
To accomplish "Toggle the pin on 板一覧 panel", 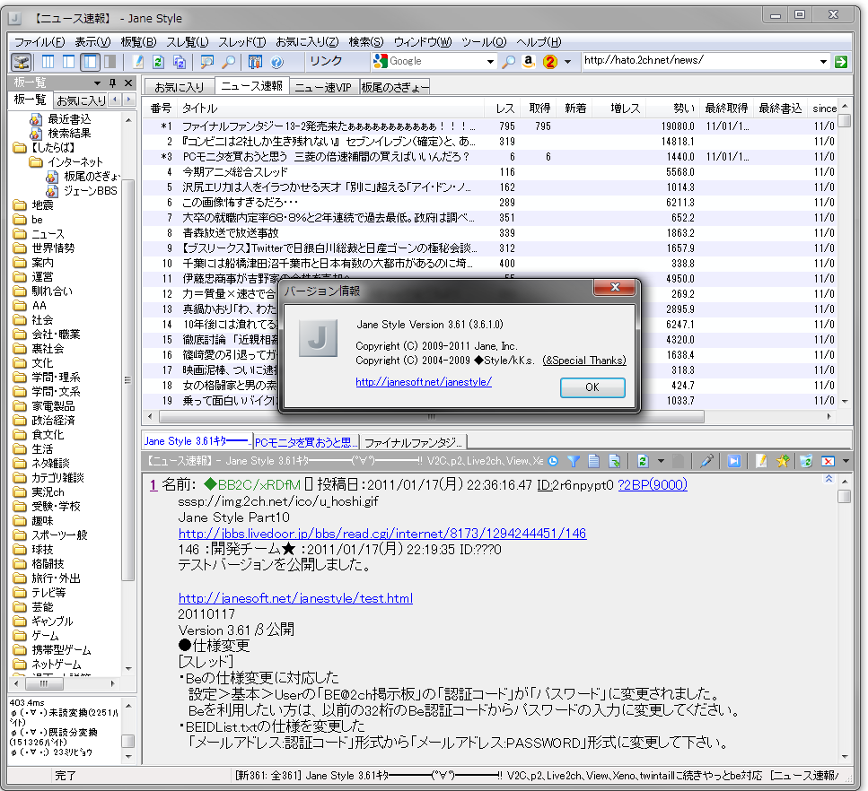I will (113, 83).
